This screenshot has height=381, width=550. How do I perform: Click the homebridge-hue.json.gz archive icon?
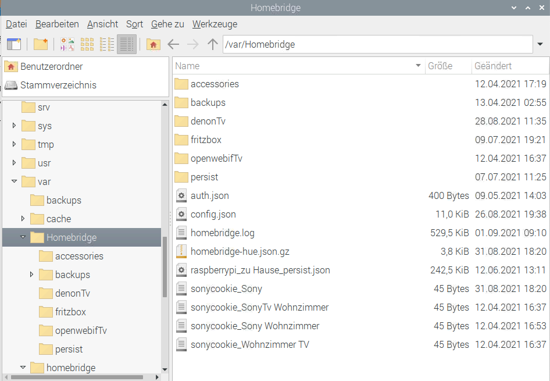[x=181, y=251]
